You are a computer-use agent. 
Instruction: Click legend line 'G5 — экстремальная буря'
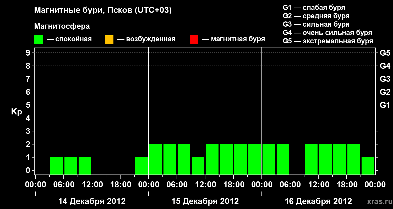328,41
